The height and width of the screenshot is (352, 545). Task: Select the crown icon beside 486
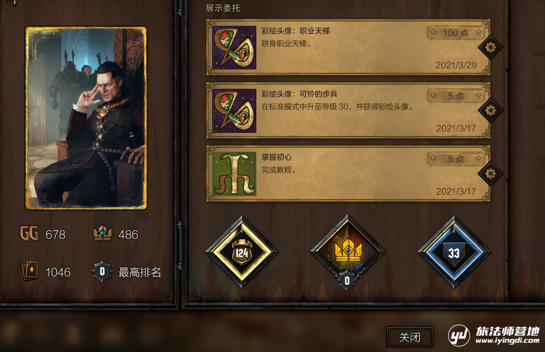(102, 233)
